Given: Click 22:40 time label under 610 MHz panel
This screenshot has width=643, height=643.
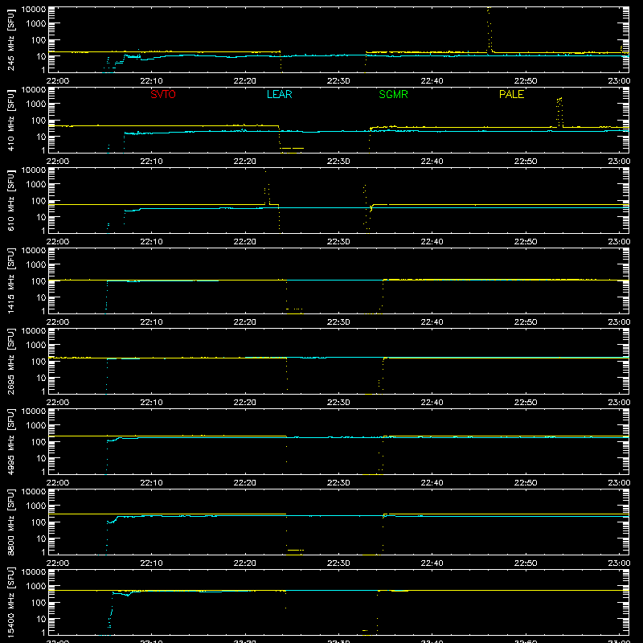Looking at the screenshot, I should tap(432, 242).
